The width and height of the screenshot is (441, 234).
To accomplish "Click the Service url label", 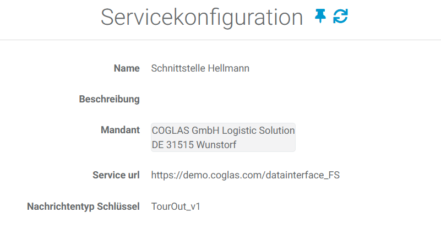I will [x=116, y=175].
